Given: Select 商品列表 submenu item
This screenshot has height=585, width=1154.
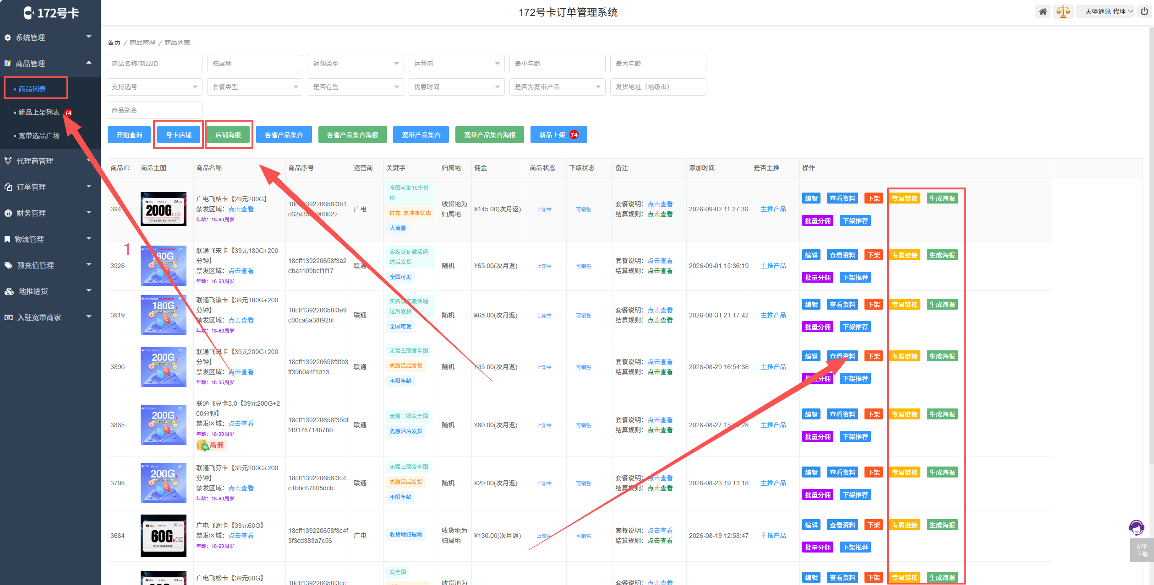Looking at the screenshot, I should pos(32,89).
